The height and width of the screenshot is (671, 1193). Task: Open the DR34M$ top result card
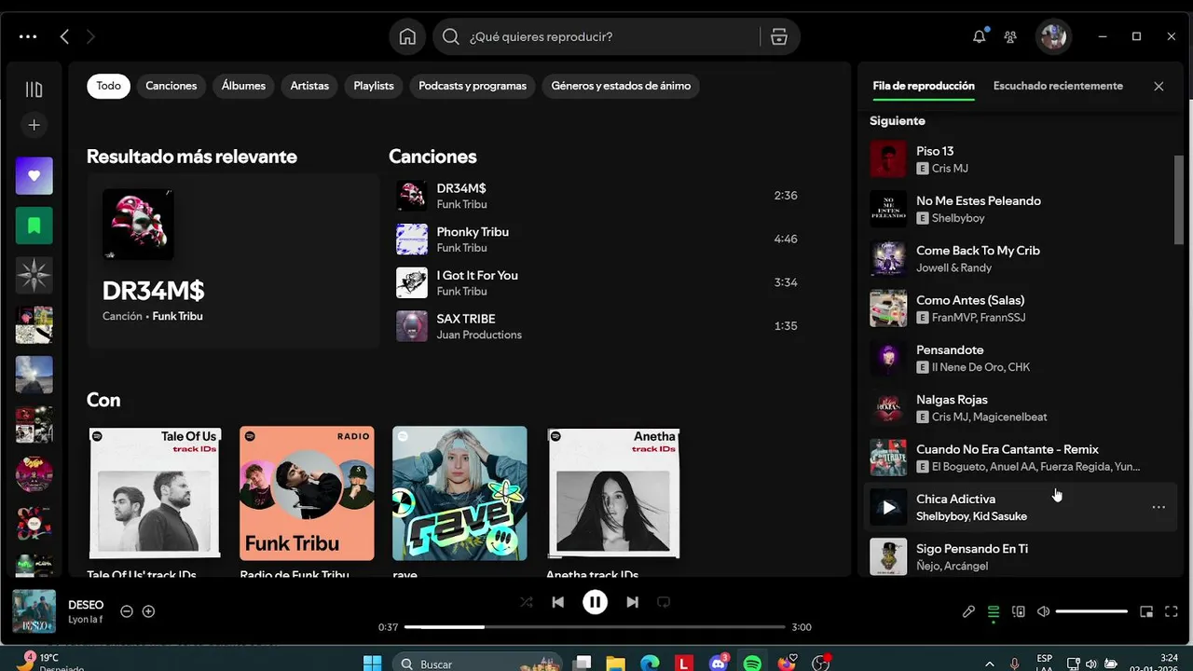click(x=233, y=261)
